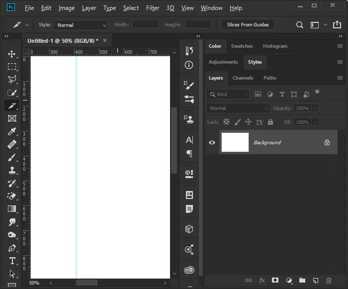Switch to the Channels tab
This screenshot has width=348, height=289.
(x=243, y=78)
